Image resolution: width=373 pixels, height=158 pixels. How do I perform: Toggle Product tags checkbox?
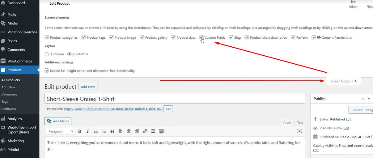pyautogui.click(x=83, y=37)
